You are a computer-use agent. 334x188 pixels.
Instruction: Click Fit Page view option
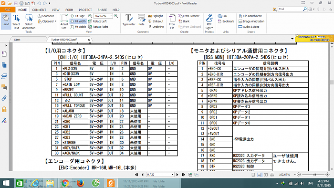click(78, 16)
